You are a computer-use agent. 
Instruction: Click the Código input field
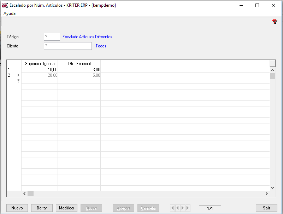(x=52, y=37)
